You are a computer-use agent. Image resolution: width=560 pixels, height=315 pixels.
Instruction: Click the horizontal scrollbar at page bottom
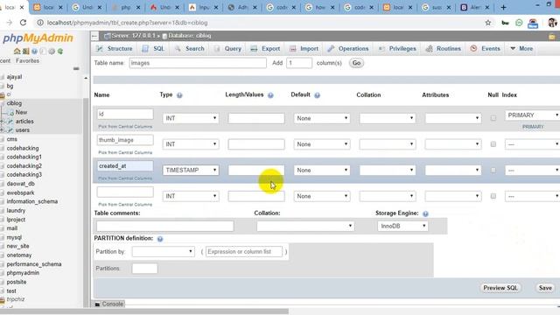pyautogui.click(x=144, y=311)
